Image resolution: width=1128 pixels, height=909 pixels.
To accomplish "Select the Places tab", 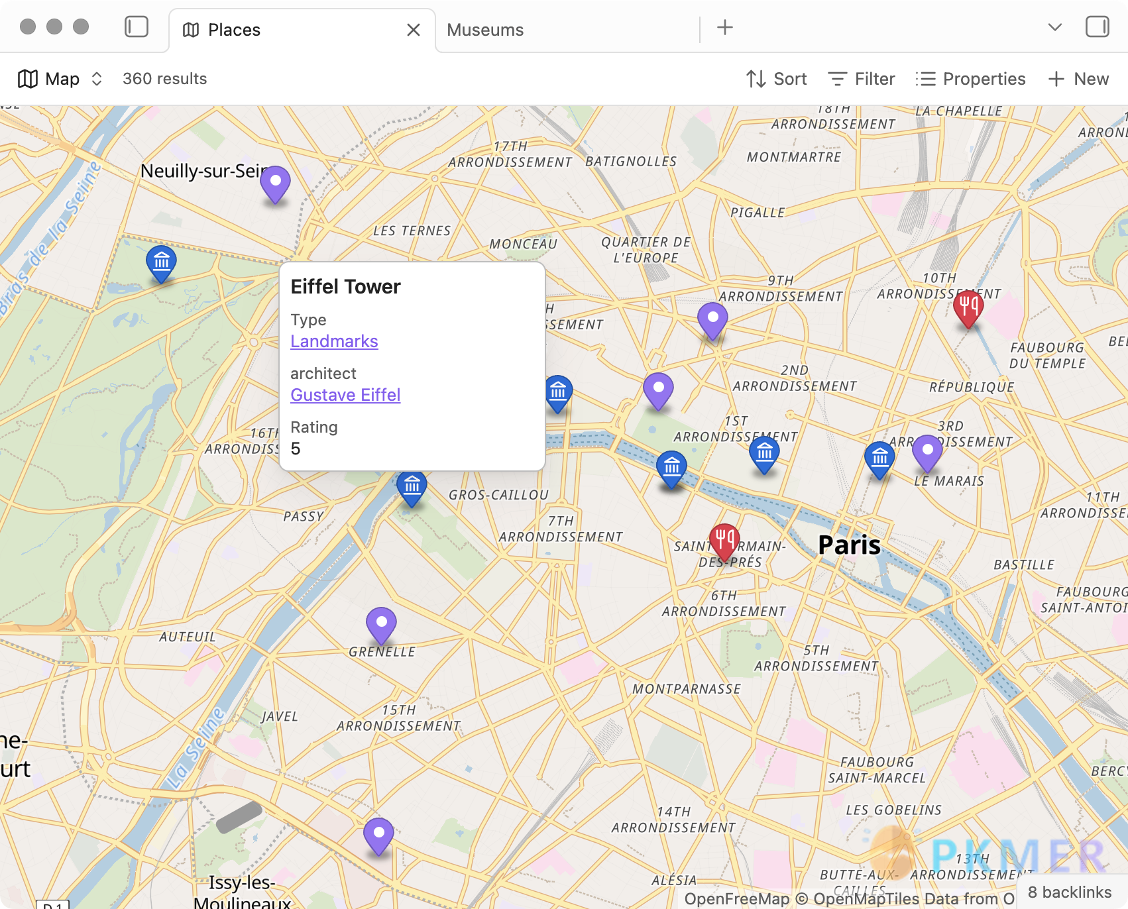I will (x=234, y=30).
